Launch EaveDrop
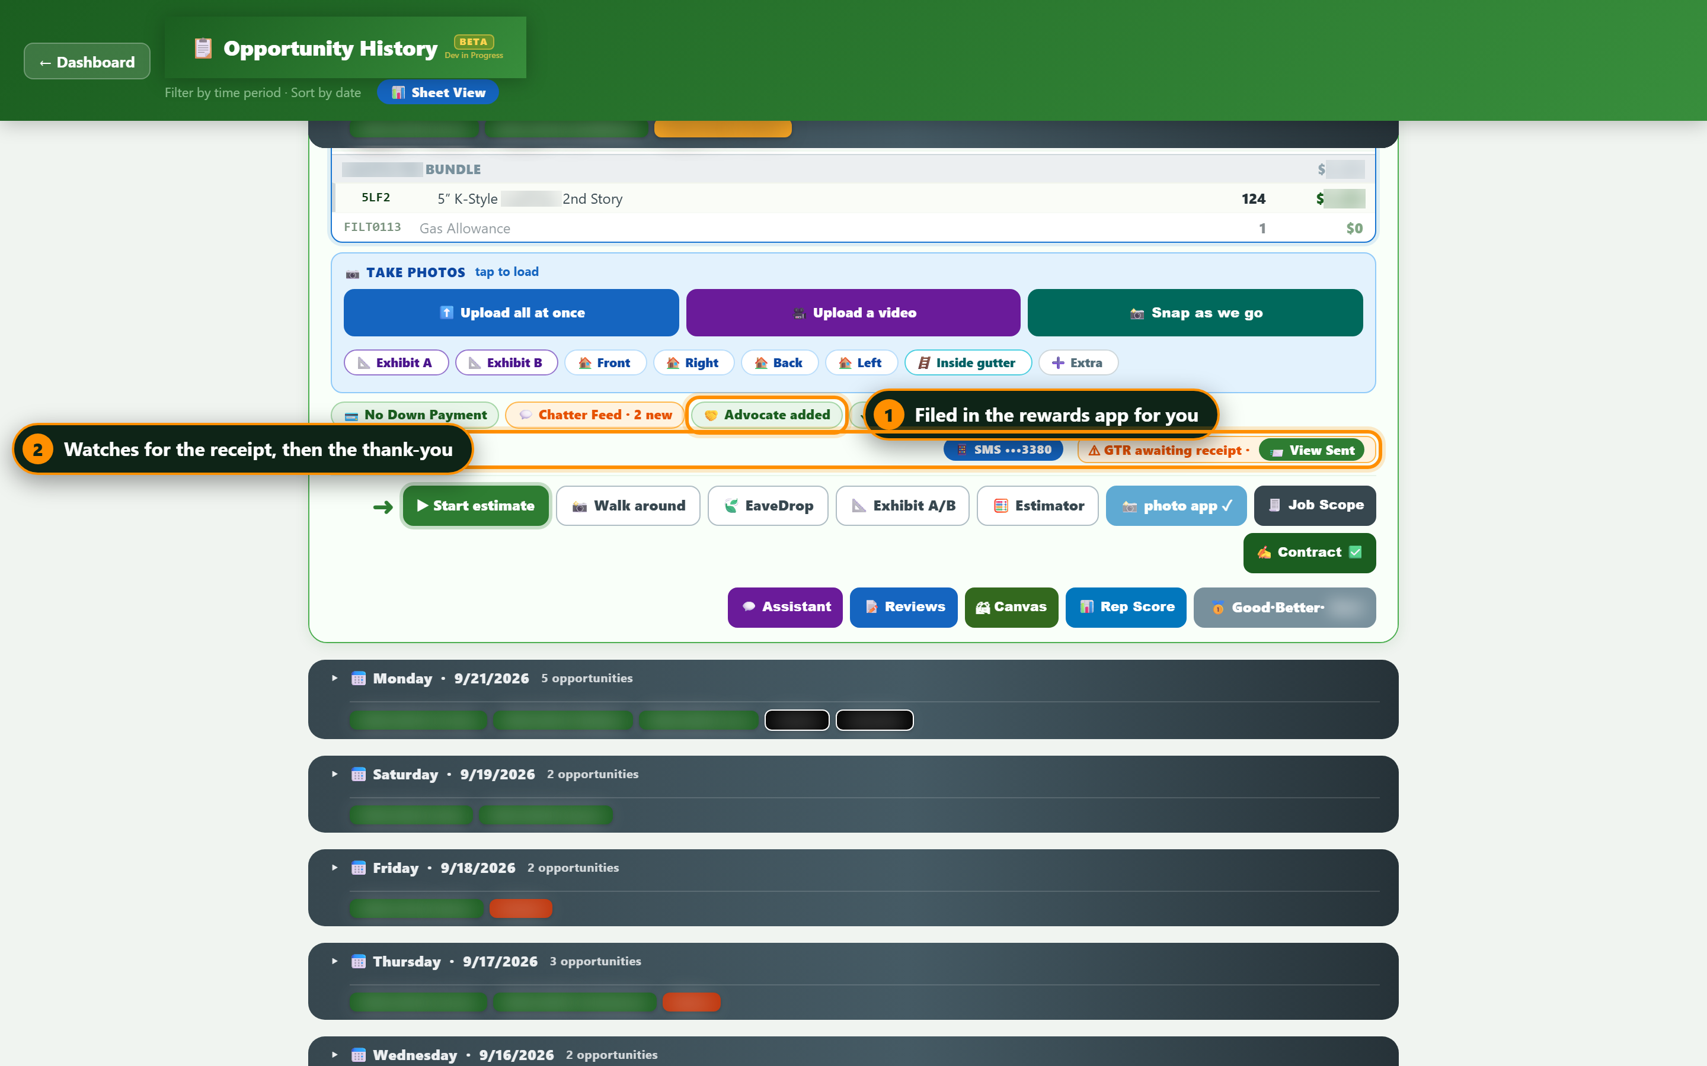 coord(768,506)
